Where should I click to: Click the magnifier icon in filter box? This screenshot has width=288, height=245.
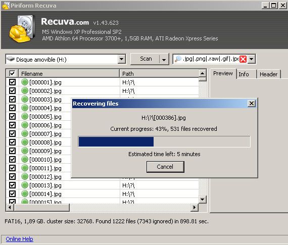(x=178, y=59)
